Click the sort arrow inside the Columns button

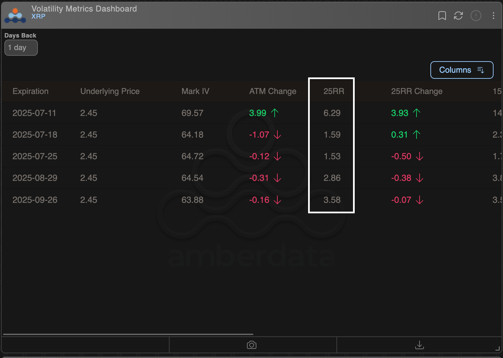pos(480,70)
